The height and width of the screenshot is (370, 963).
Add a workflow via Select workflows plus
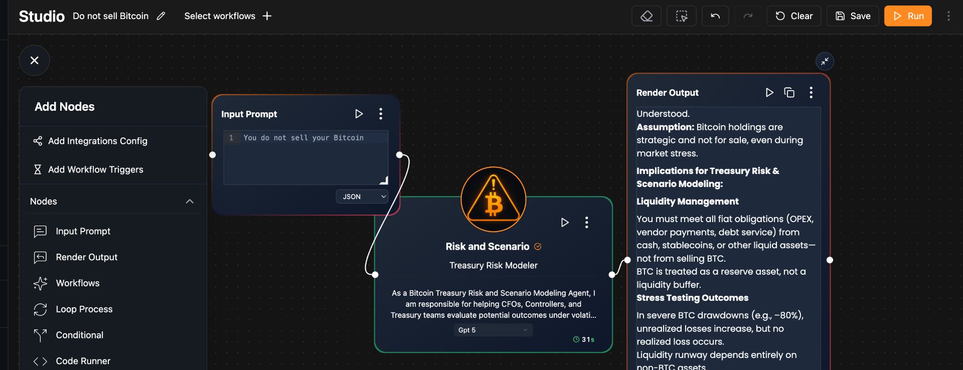click(x=267, y=16)
